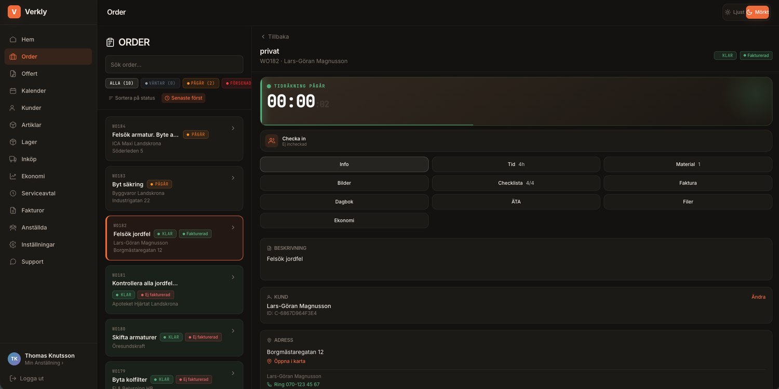Filter orders by PÅGÅR (2)

pos(201,83)
